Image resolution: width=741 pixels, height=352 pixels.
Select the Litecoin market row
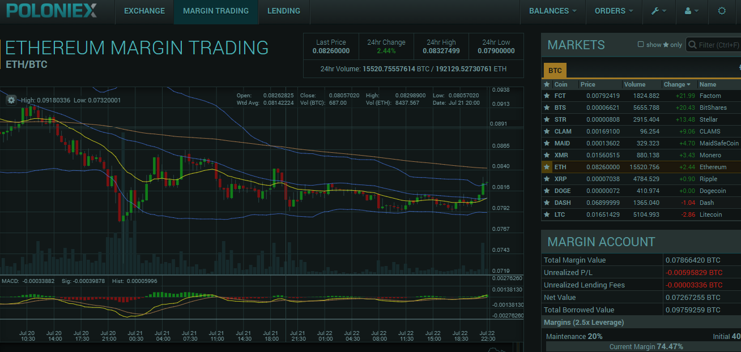click(641, 214)
